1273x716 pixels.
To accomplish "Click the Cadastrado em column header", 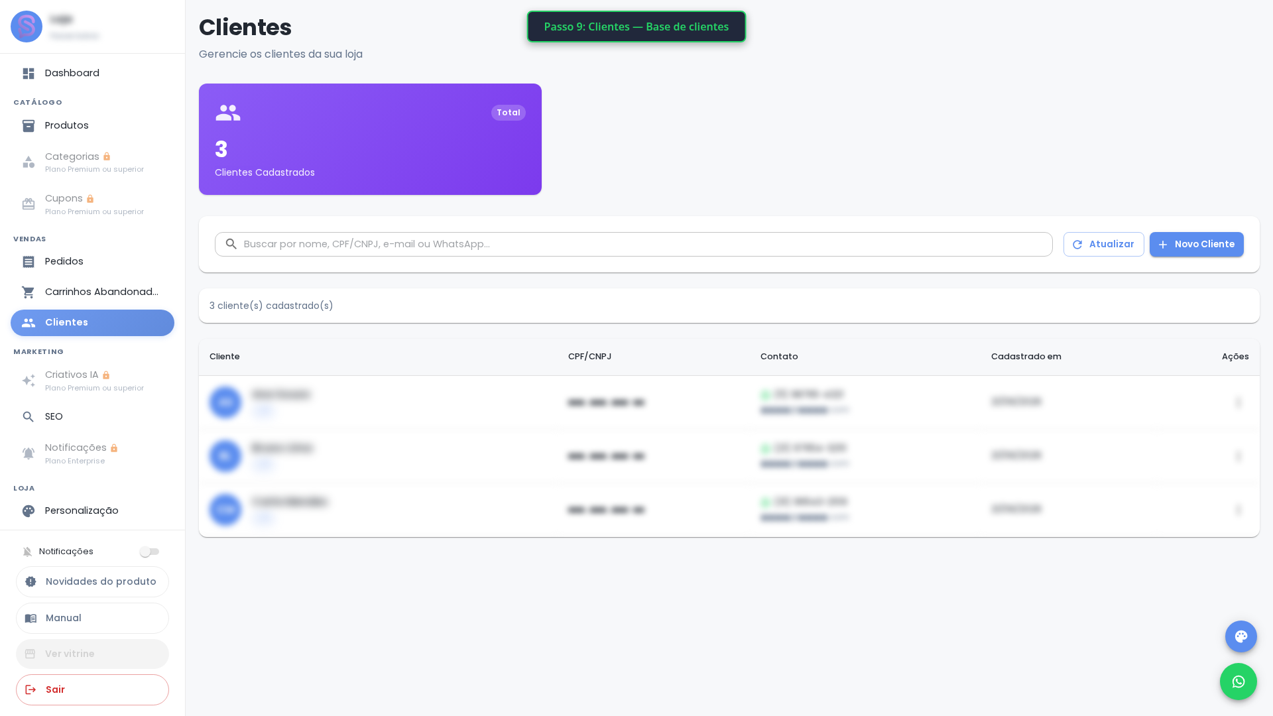I will coord(1026,357).
